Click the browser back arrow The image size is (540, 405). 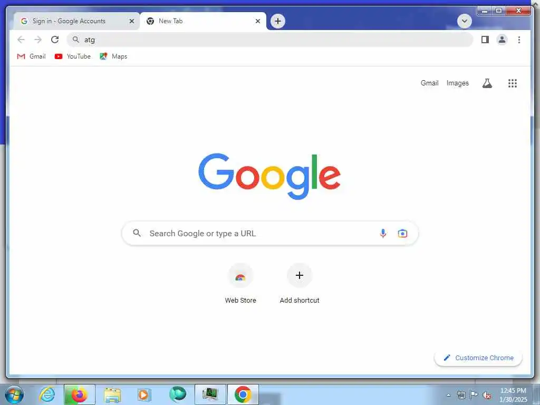point(21,40)
